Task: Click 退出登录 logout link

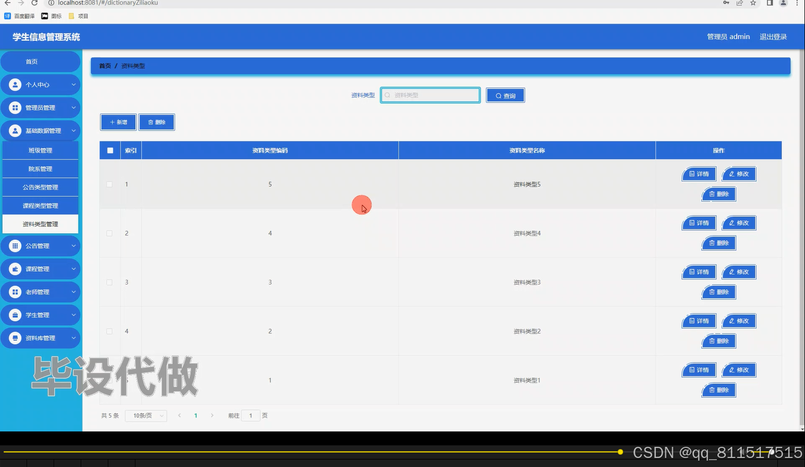Action: coord(773,37)
